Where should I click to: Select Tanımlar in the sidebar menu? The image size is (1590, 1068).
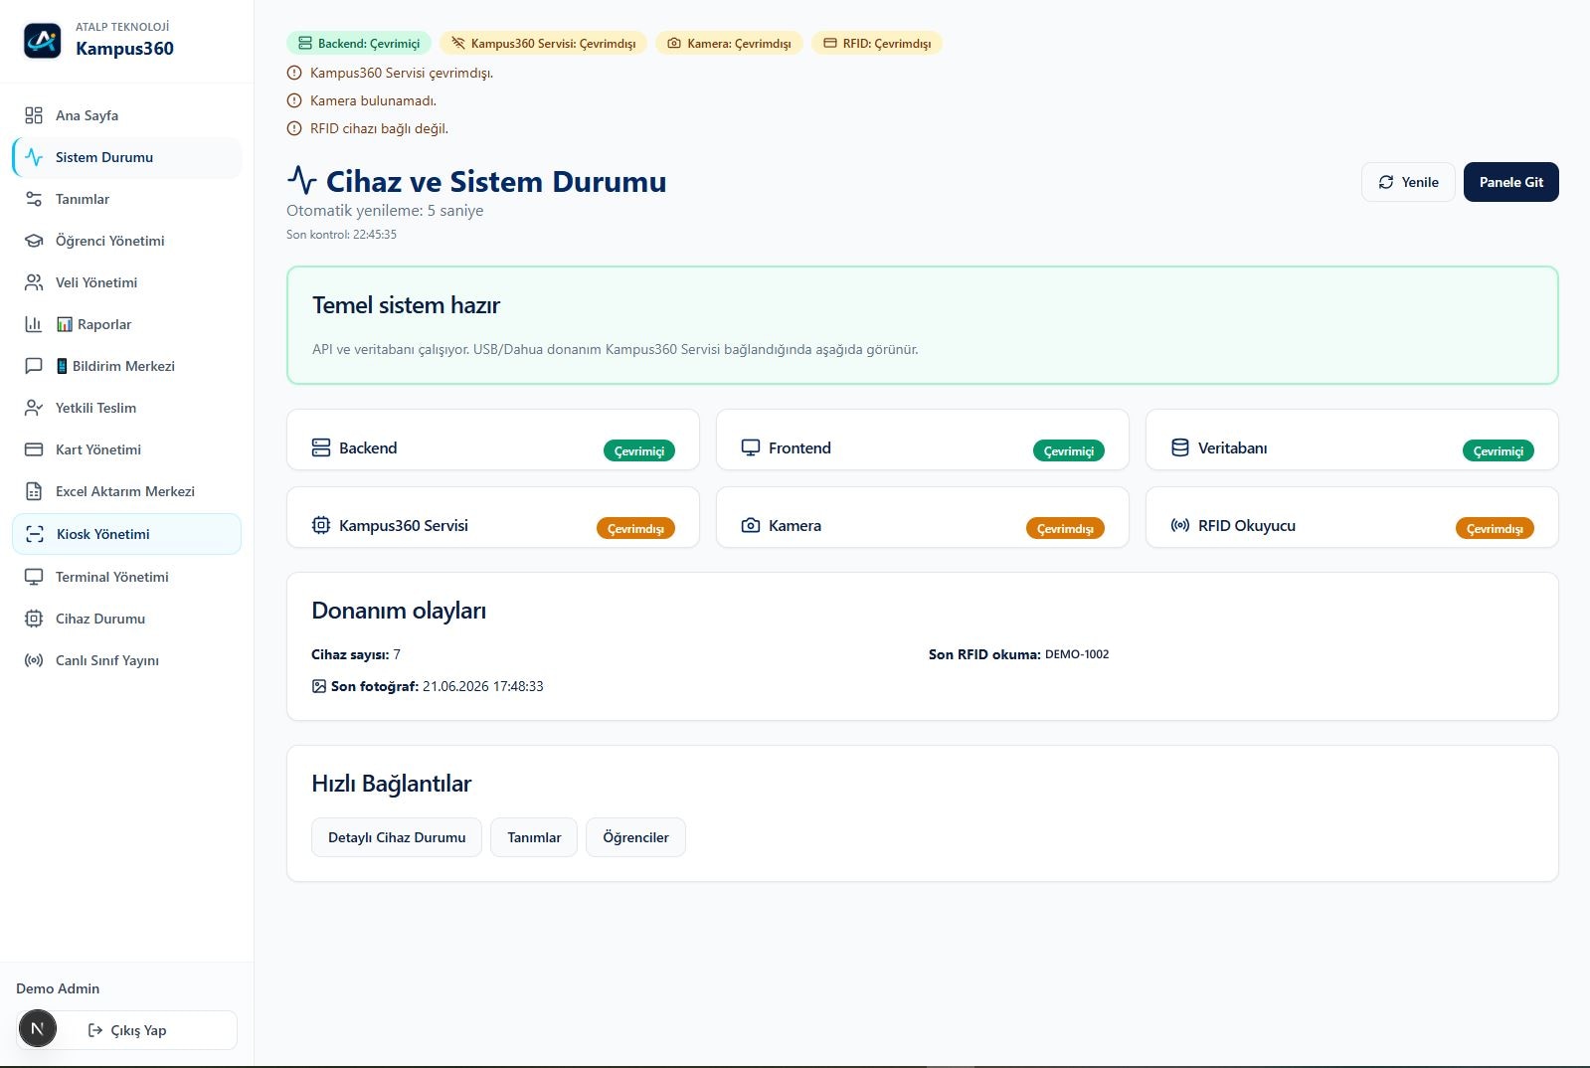point(127,199)
